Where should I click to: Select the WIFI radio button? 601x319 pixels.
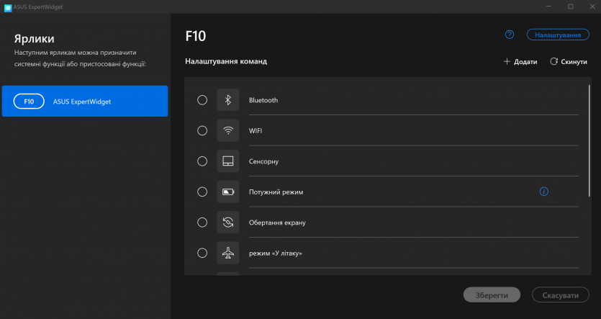pyautogui.click(x=202, y=131)
